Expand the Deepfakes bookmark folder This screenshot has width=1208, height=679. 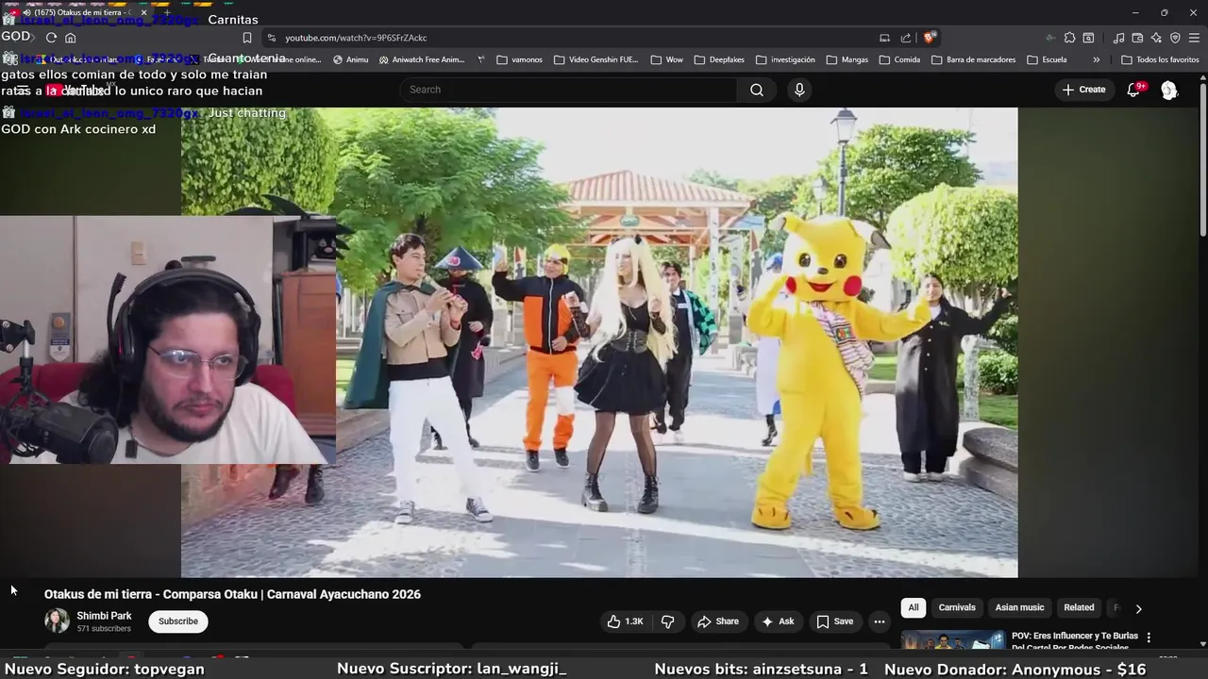pyautogui.click(x=718, y=59)
